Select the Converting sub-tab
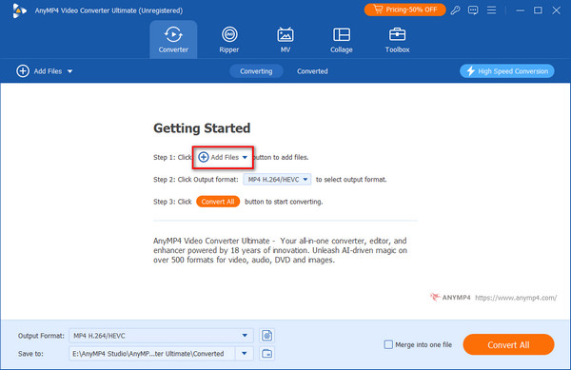Image resolution: width=571 pixels, height=370 pixels. (x=256, y=71)
